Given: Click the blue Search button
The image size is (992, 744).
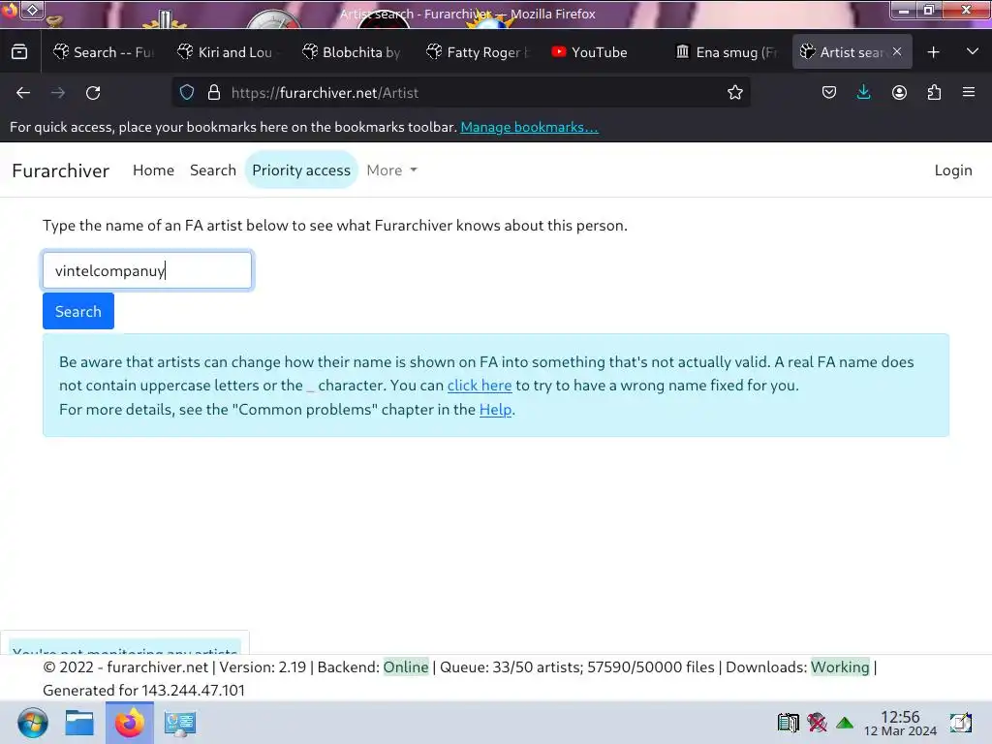Looking at the screenshot, I should (x=78, y=311).
